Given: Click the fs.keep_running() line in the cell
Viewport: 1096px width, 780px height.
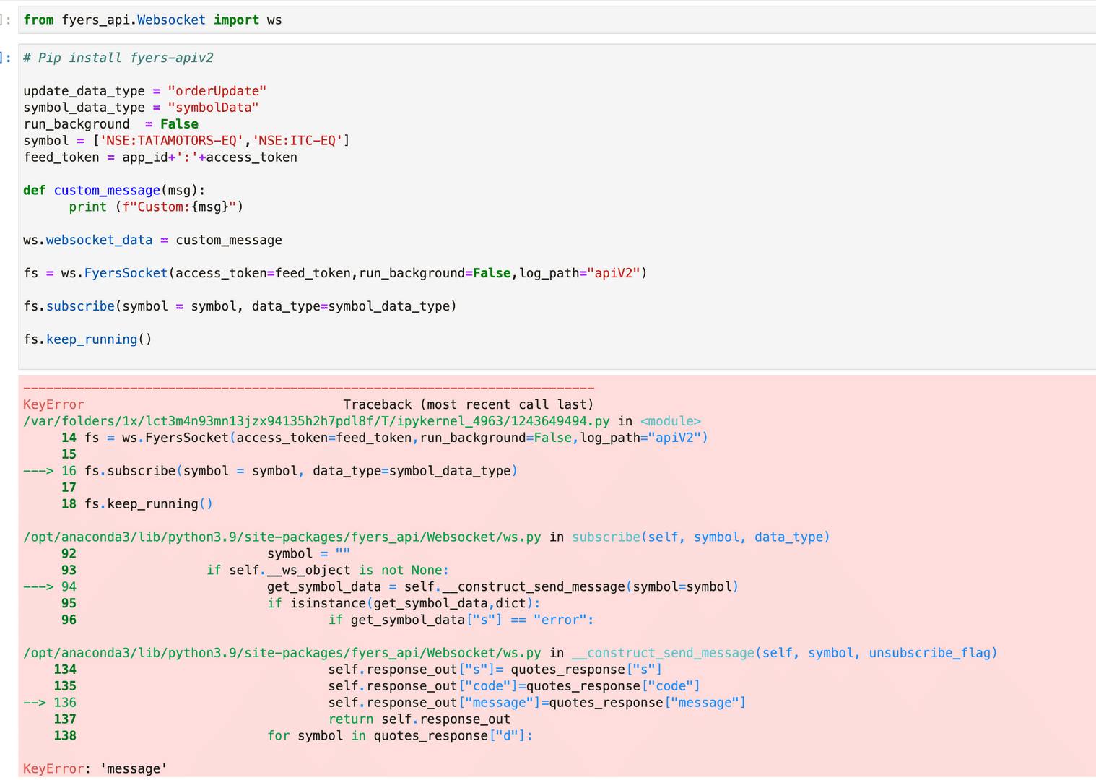Looking at the screenshot, I should [x=87, y=339].
